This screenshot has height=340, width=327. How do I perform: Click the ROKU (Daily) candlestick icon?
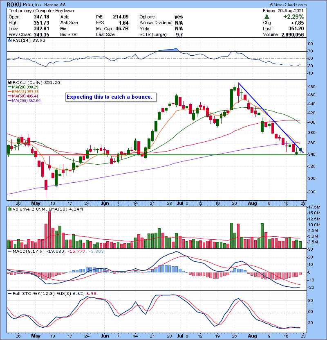(x=9, y=83)
